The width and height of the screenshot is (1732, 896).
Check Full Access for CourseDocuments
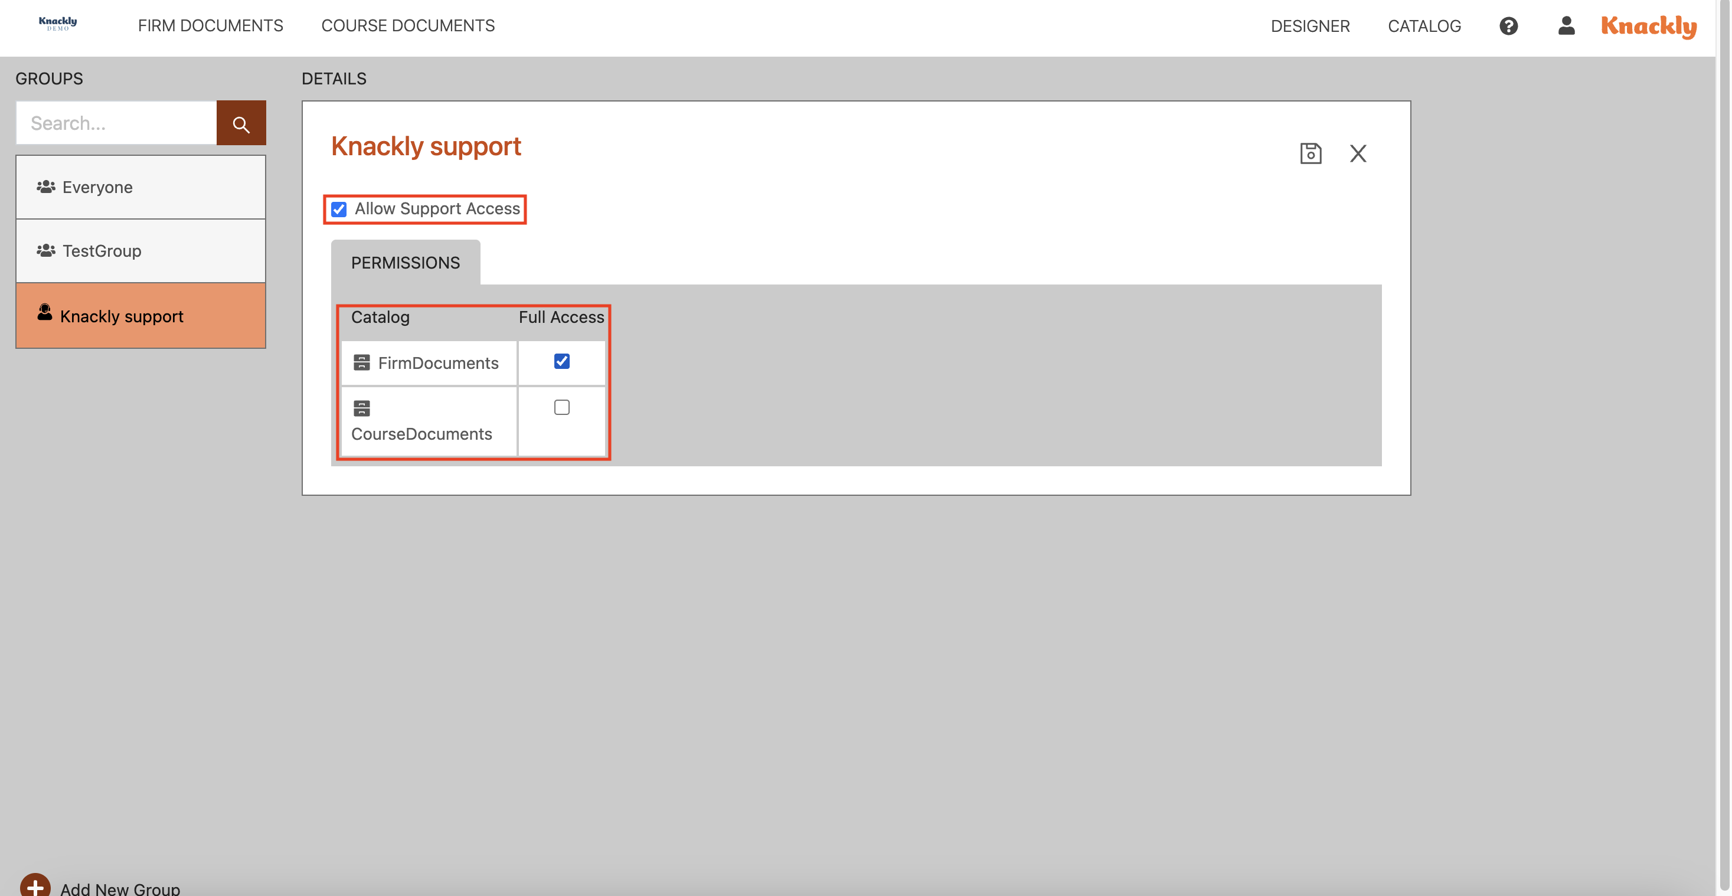click(x=561, y=407)
